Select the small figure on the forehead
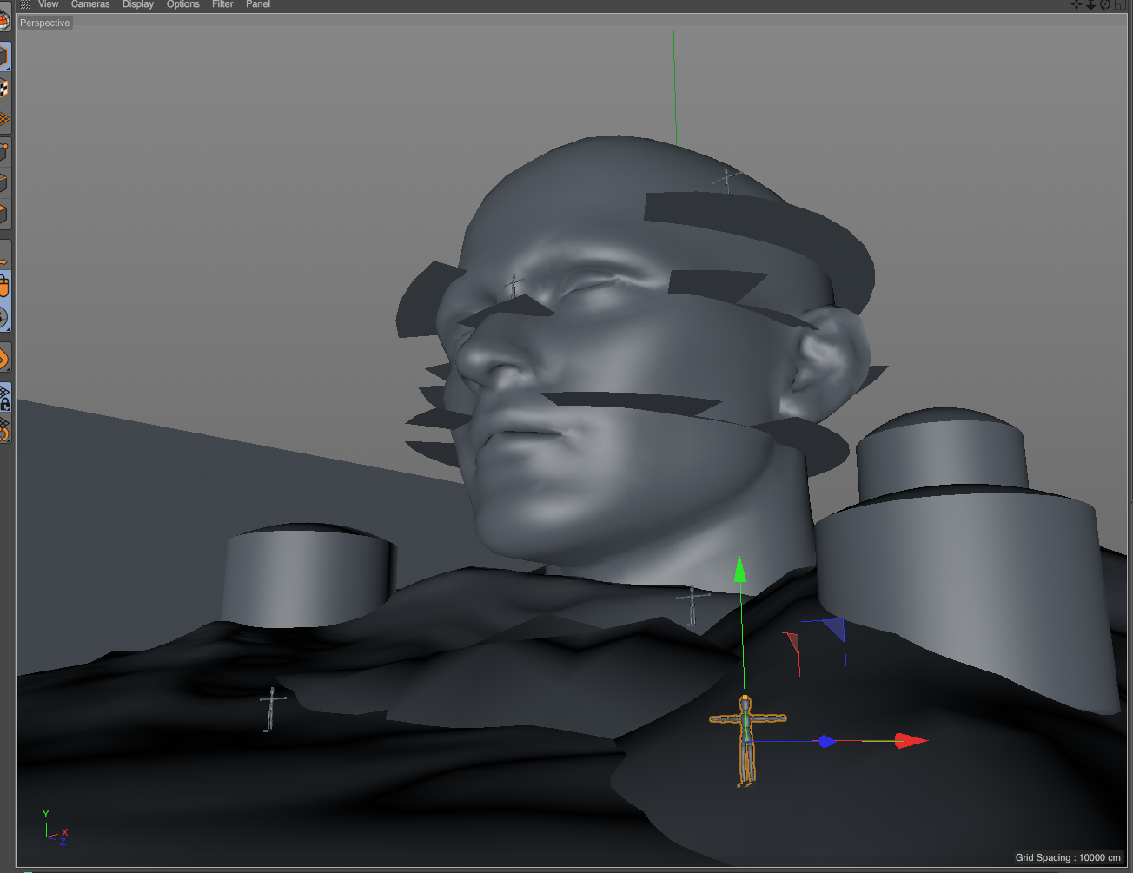 pyautogui.click(x=514, y=286)
